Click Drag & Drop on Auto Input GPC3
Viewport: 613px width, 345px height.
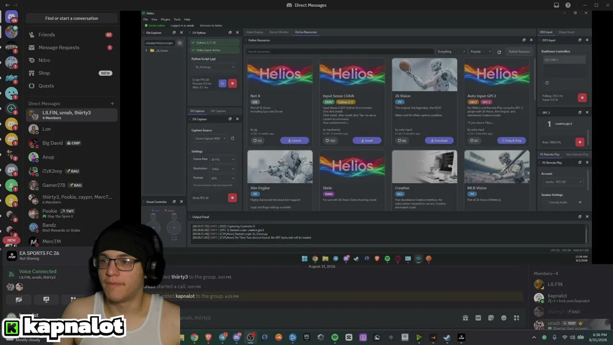click(x=511, y=140)
